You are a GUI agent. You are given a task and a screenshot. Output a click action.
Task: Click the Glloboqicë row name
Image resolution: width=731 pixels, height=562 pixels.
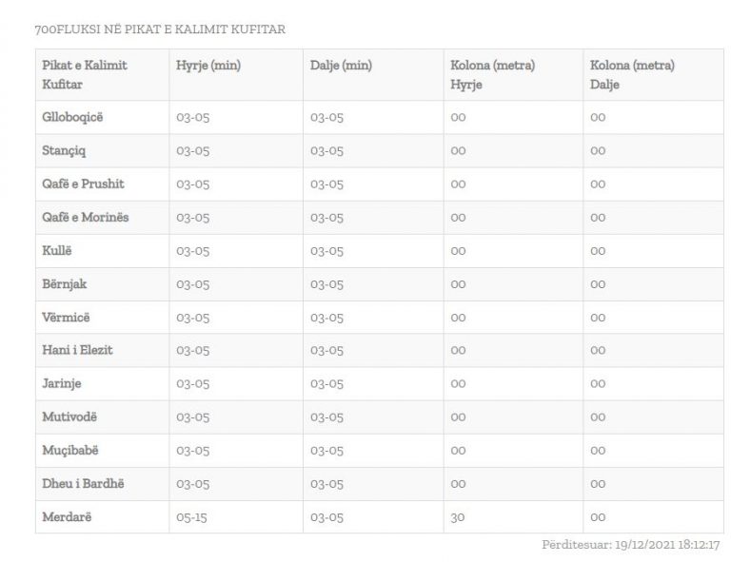coord(72,117)
